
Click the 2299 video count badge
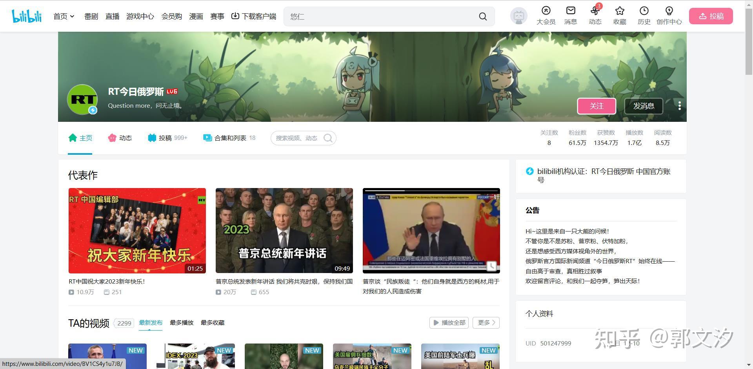124,323
